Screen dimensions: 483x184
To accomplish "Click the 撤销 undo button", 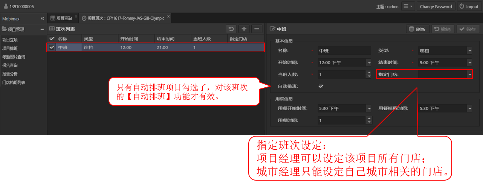I will point(442,29).
